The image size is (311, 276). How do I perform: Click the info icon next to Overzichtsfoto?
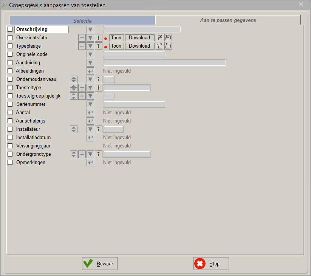tap(98, 38)
